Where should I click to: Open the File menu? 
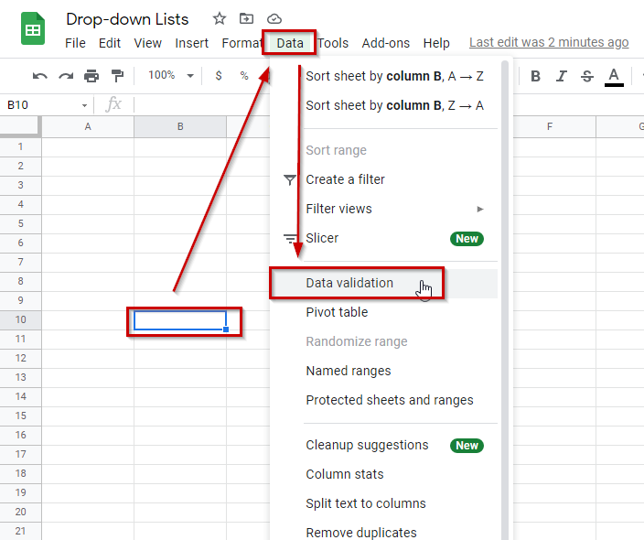(75, 43)
